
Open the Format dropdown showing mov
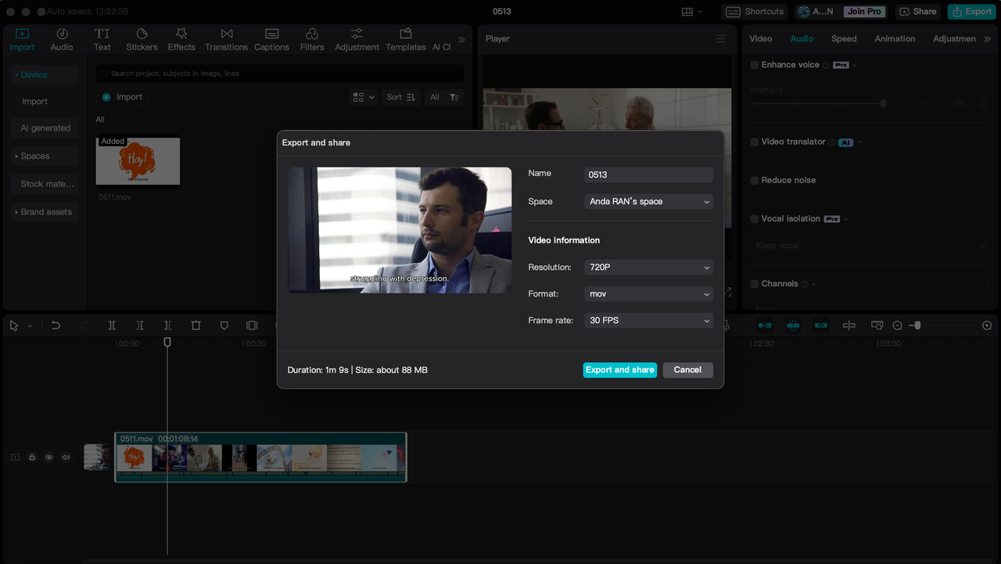click(x=648, y=294)
